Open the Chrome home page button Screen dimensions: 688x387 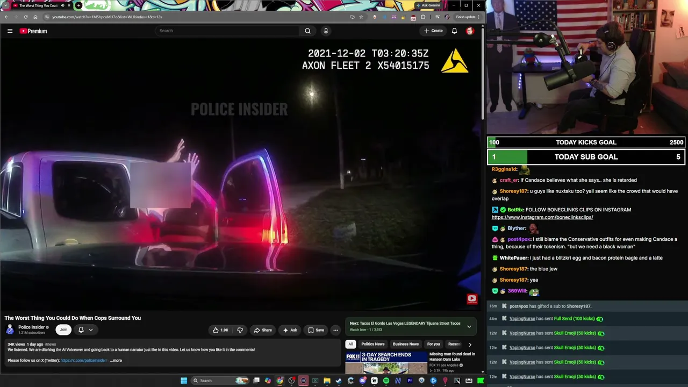(35, 17)
